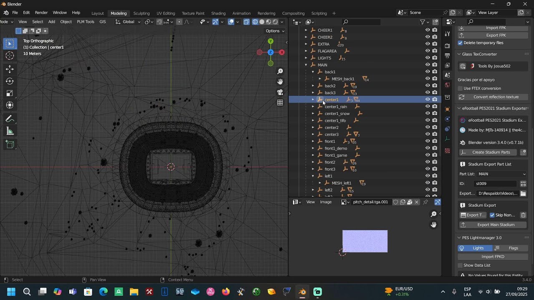Toggle proportional editing in the header
Viewport: 534px width, 300px height.
click(179, 22)
